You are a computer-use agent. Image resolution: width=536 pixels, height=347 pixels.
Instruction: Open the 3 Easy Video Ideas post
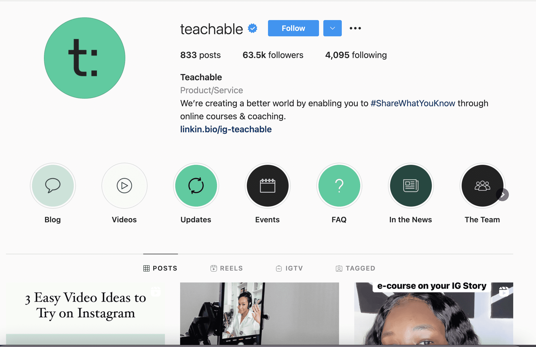[x=85, y=314]
